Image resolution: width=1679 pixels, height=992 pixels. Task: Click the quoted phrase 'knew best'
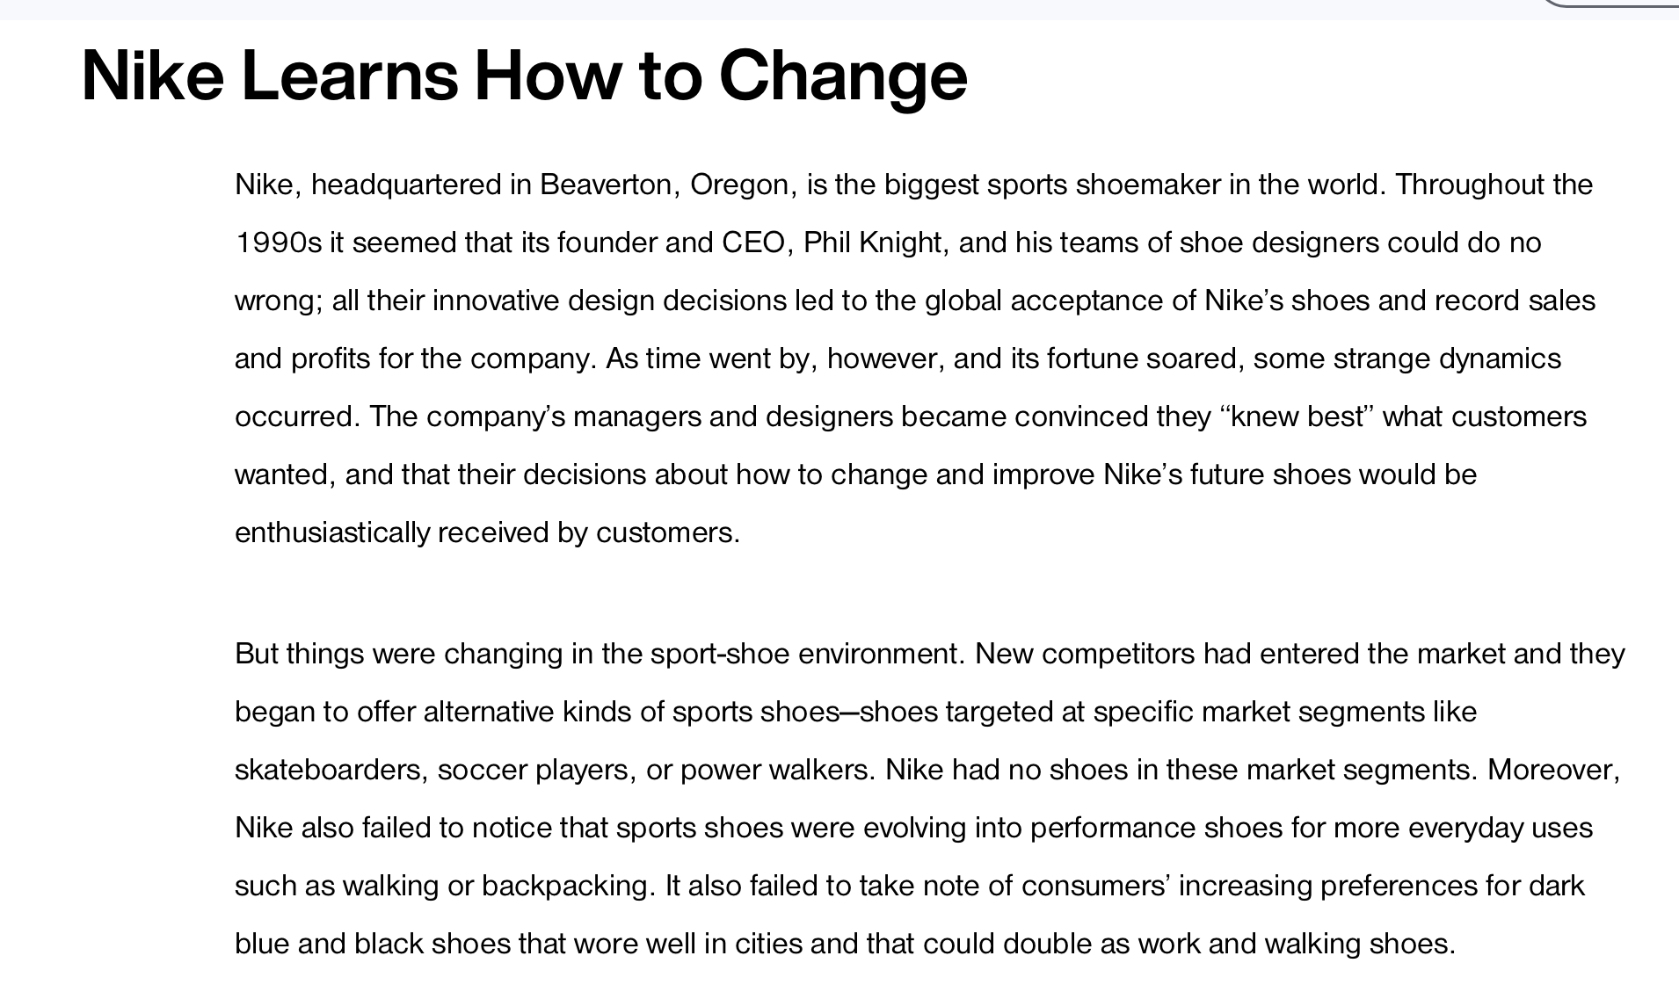coord(1297,416)
